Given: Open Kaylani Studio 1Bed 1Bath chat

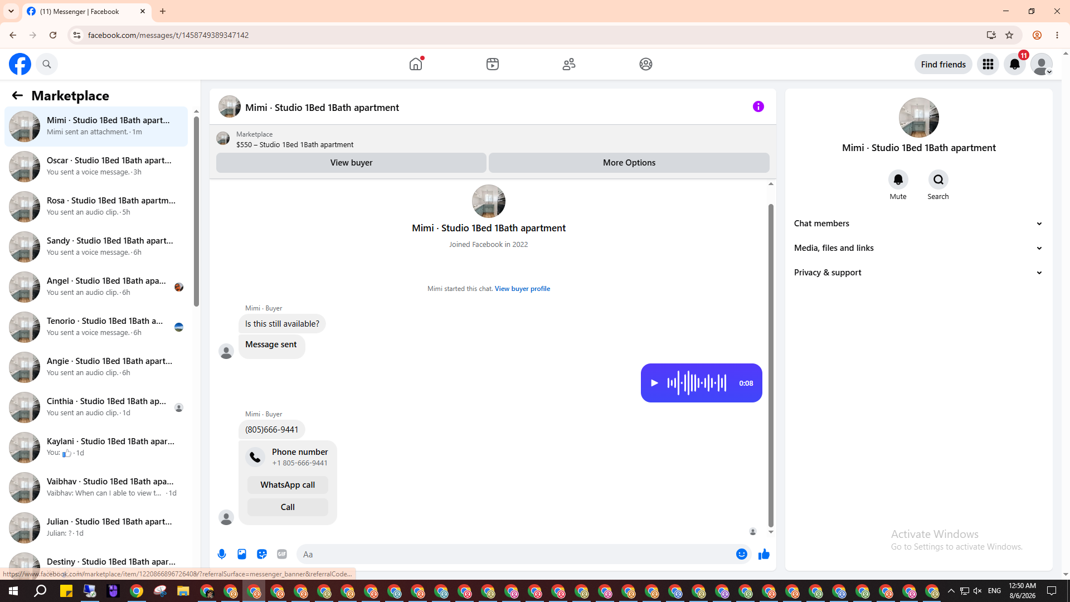Looking at the screenshot, I should click(x=96, y=447).
